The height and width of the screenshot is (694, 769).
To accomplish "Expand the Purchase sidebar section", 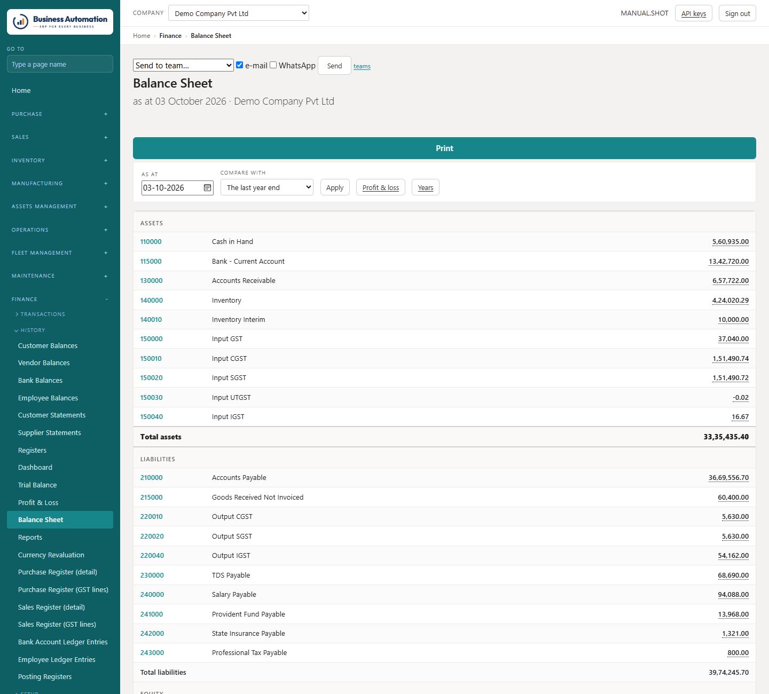I will pyautogui.click(x=60, y=114).
